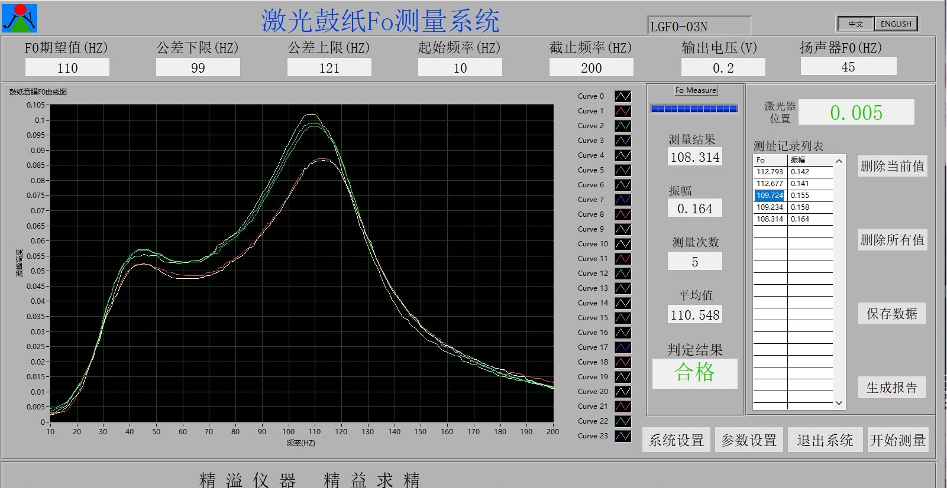Click the 删除当前值 button
The image size is (947, 488).
click(x=892, y=166)
